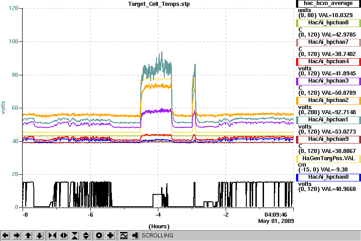Screen dimensions: 361x241
Task: Click the May 01, 2009 date label
Action: click(276, 221)
